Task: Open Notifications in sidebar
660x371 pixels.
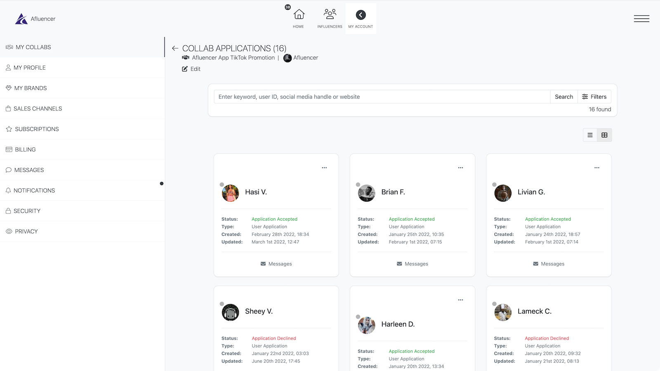Action: [x=82, y=190]
